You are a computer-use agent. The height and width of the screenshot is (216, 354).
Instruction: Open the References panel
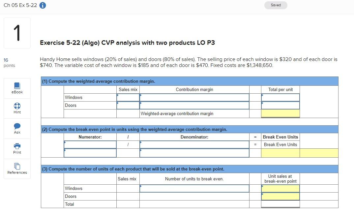click(x=17, y=169)
